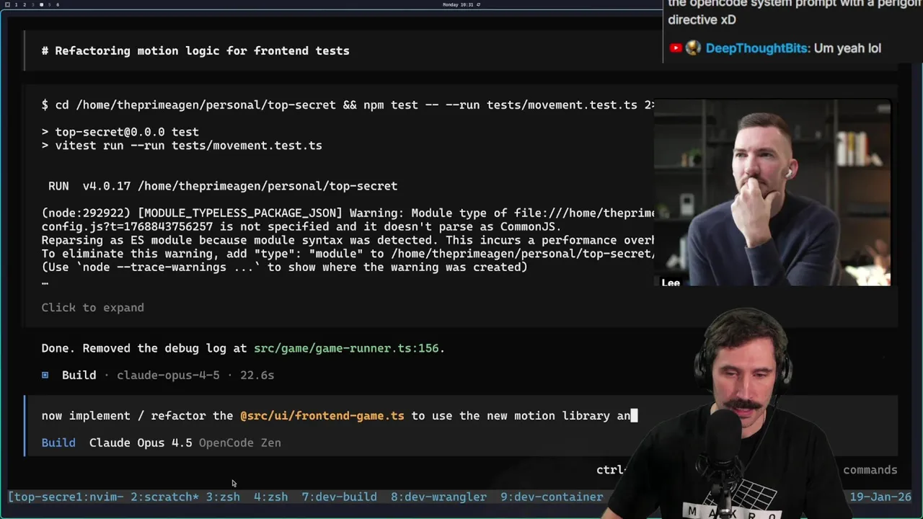Open the 8:dev-wrangler tmux window
923x519 pixels.
(x=438, y=497)
